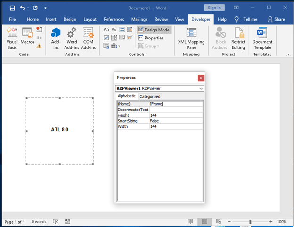Open the Group dropdown in Controls
This screenshot has width=294, height=227.
pos(148,46)
